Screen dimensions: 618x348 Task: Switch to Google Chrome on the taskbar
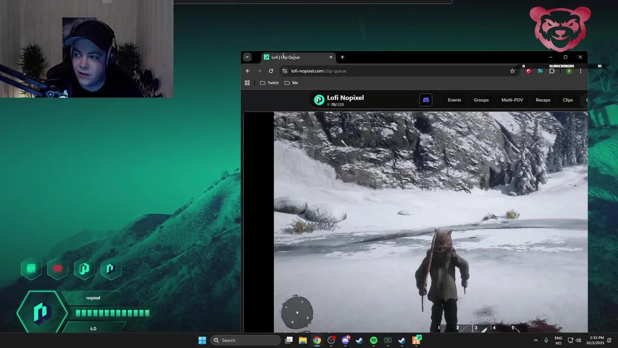tap(317, 340)
